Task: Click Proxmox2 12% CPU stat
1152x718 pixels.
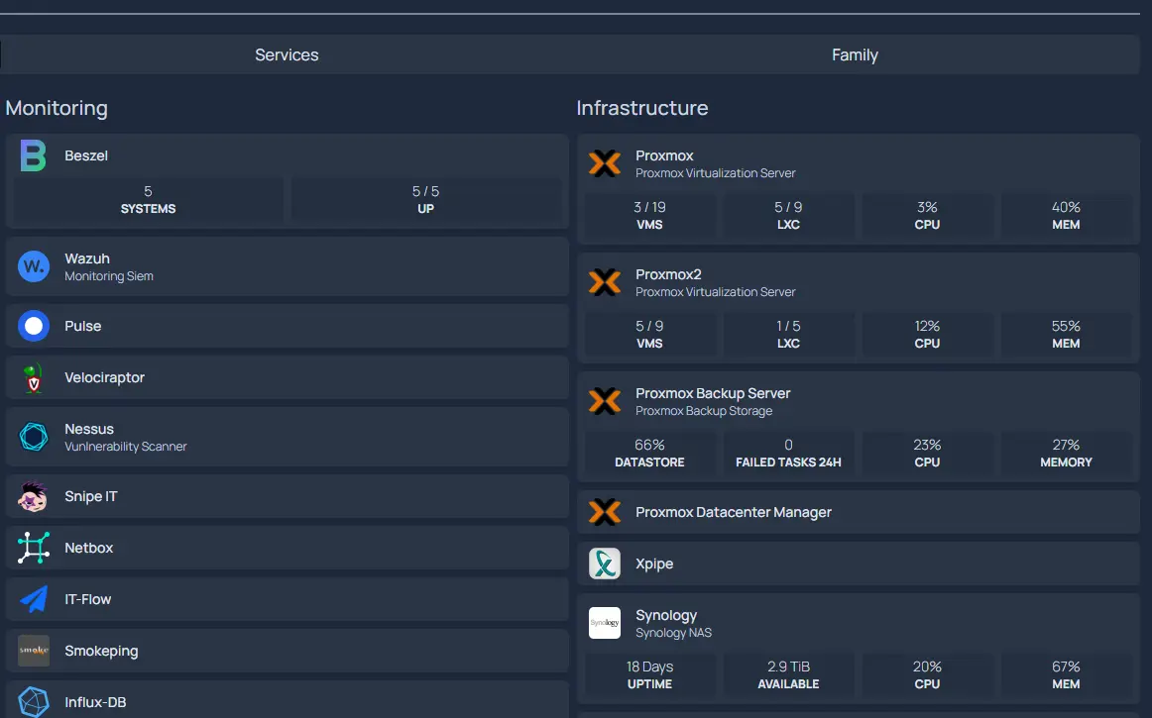Action: 927,335
